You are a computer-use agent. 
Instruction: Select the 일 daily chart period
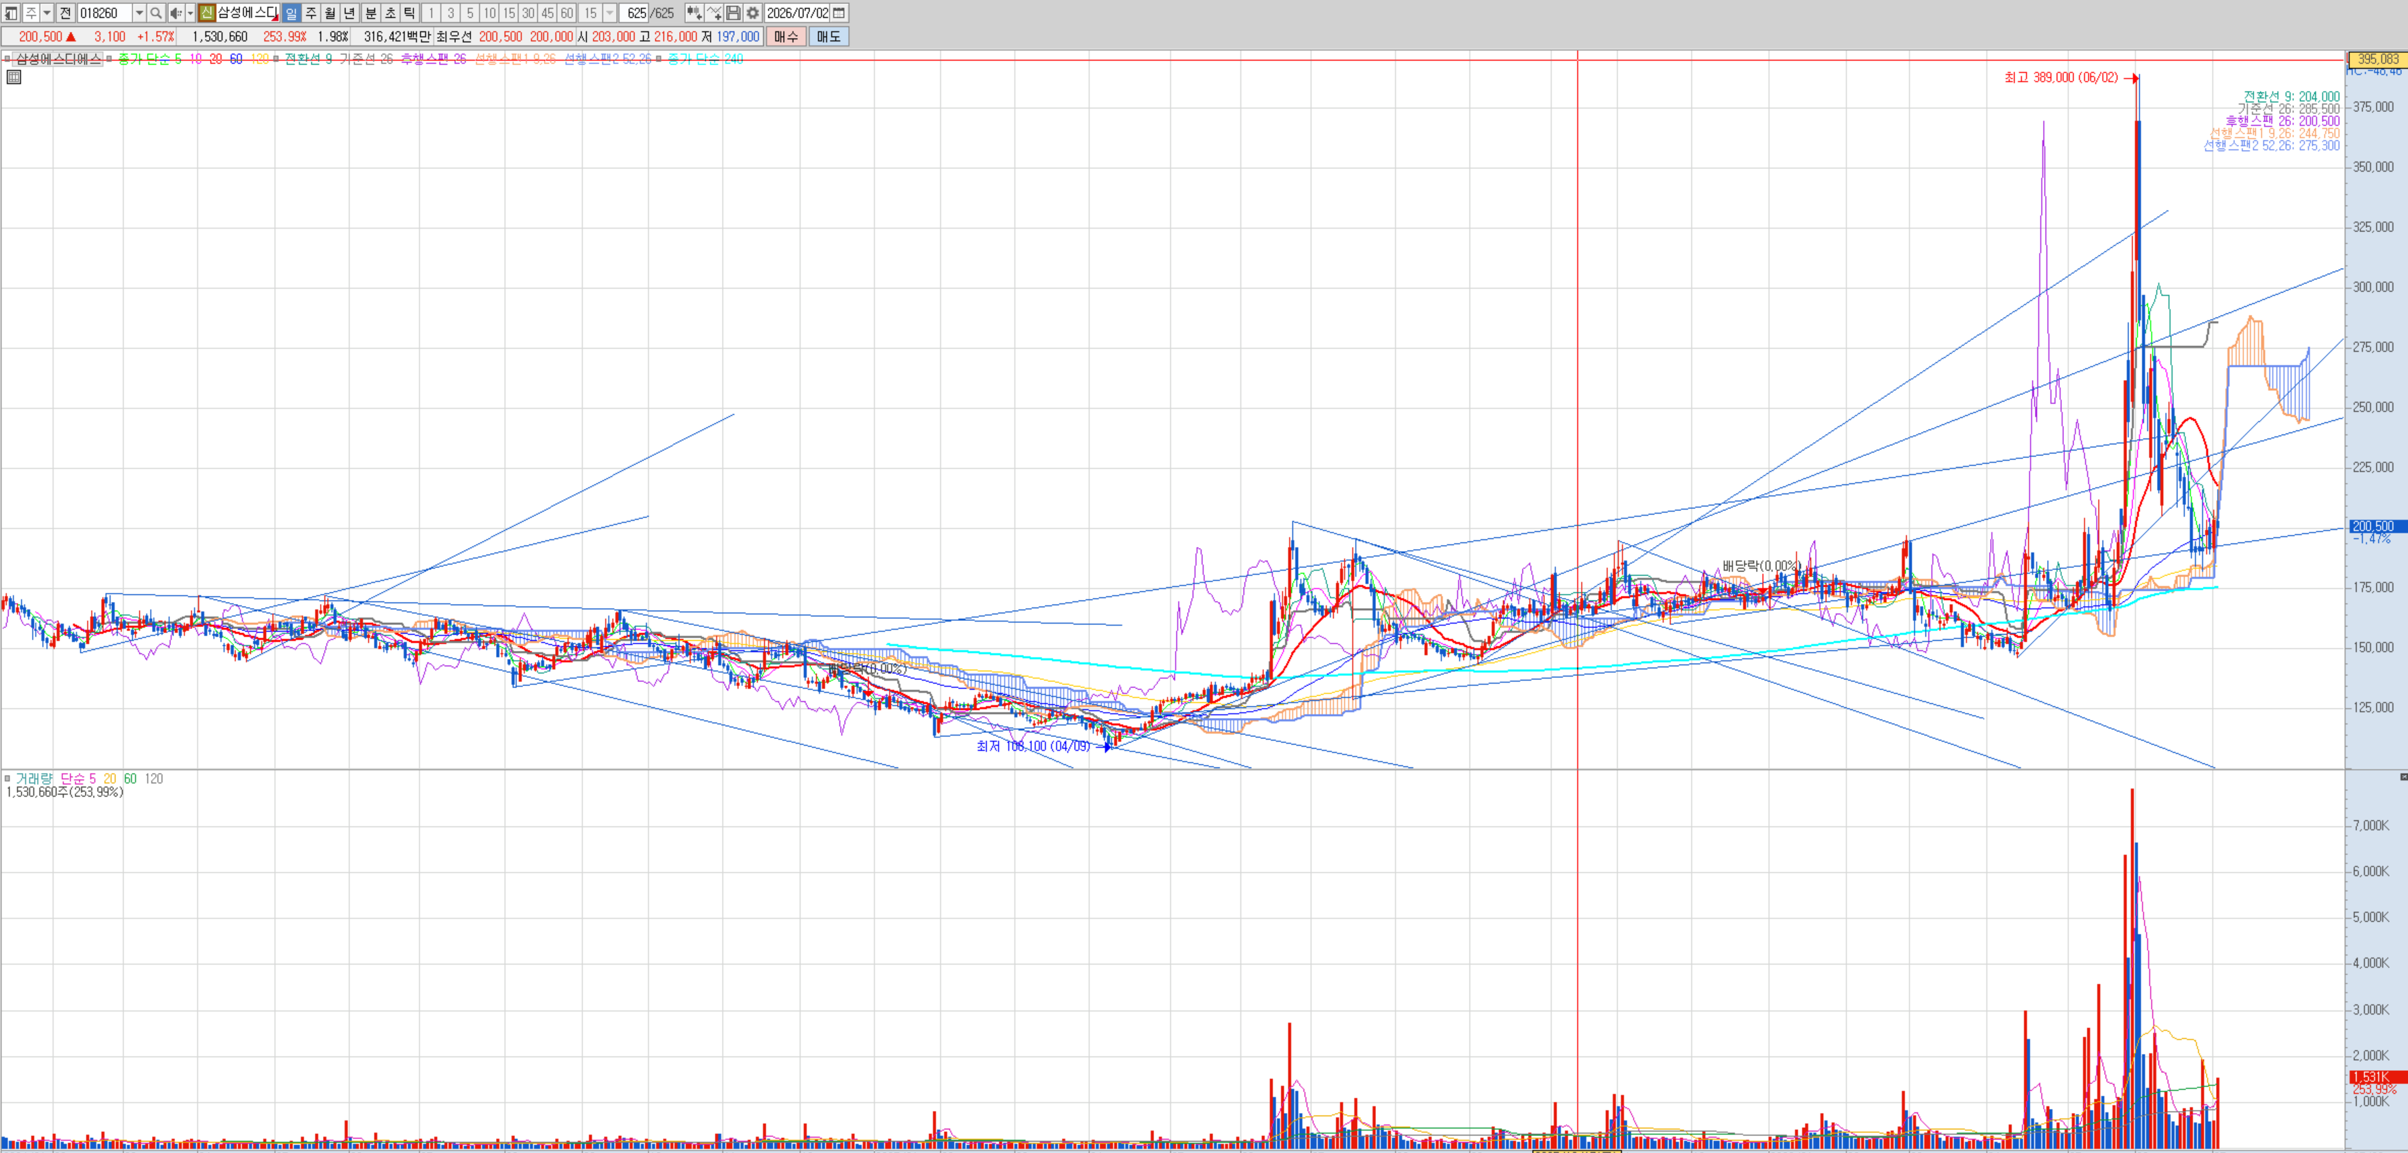(x=290, y=13)
